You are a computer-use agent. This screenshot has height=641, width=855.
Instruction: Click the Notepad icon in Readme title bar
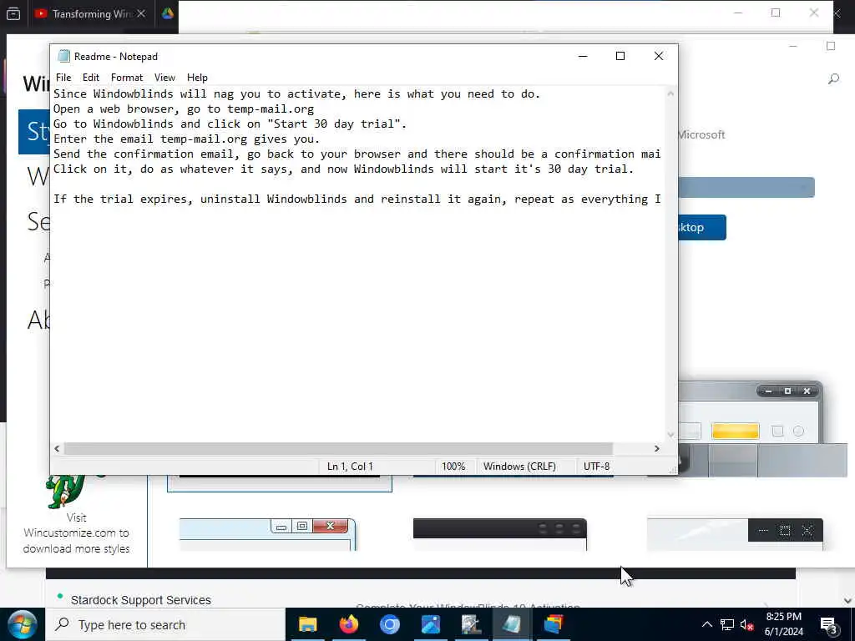click(x=63, y=56)
